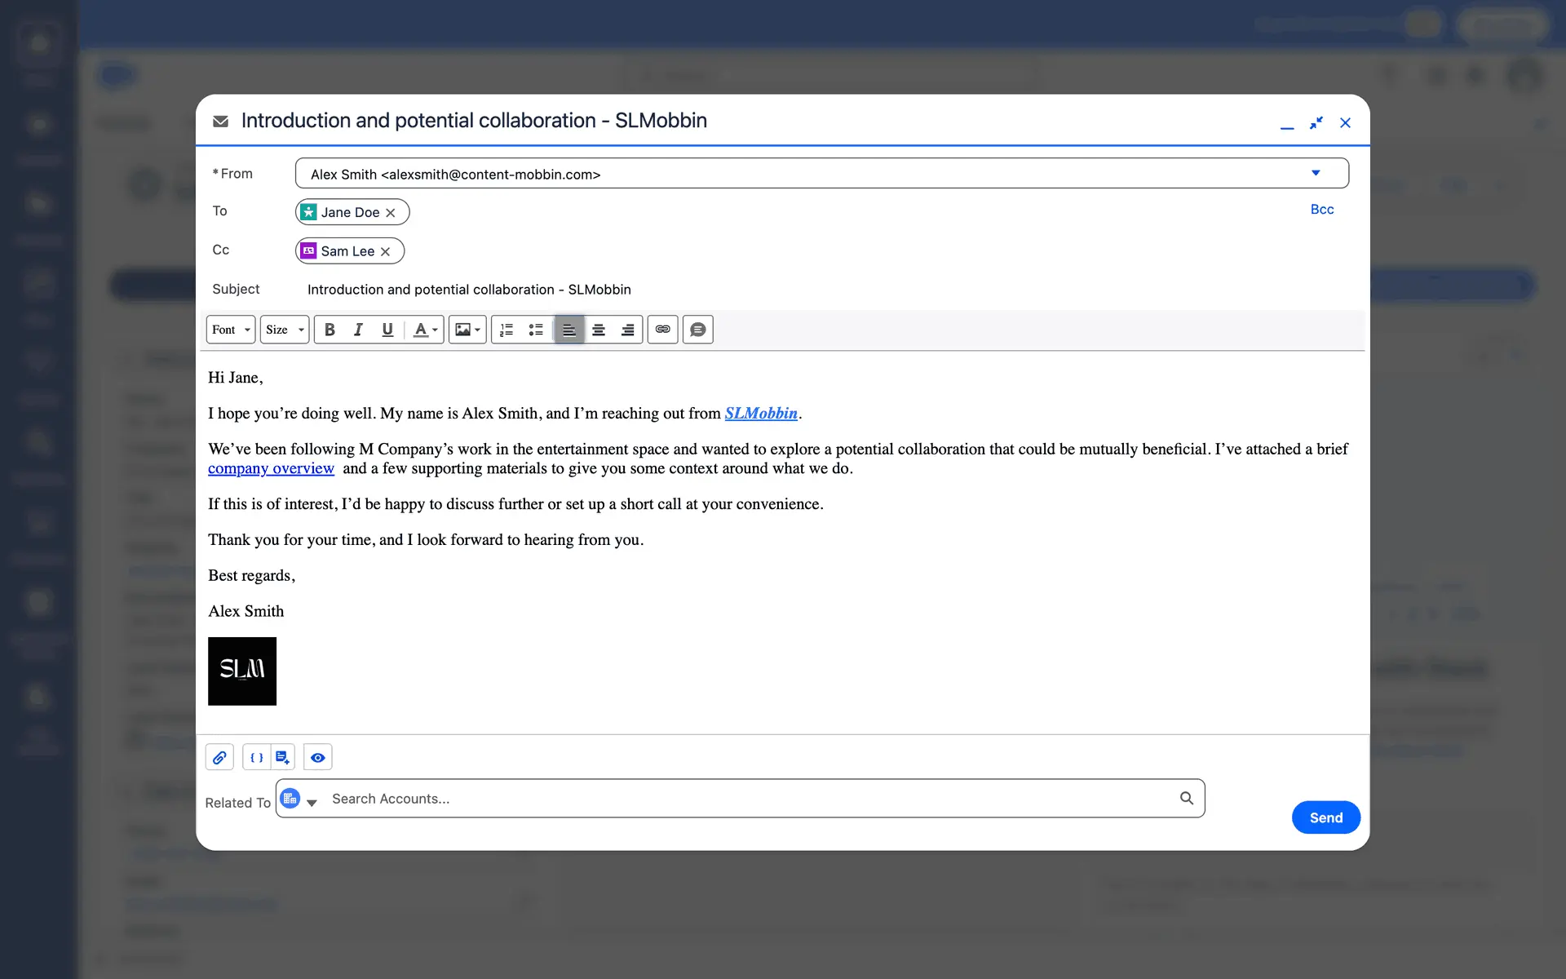Toggle right text alignment
This screenshot has height=979, width=1566.
tap(628, 330)
